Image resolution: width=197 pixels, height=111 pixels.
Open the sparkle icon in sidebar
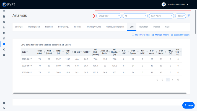tap(4, 50)
